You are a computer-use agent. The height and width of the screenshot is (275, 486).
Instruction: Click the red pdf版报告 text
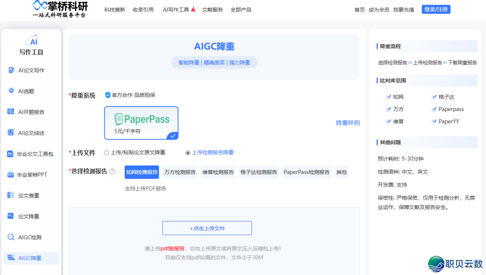click(x=172, y=248)
